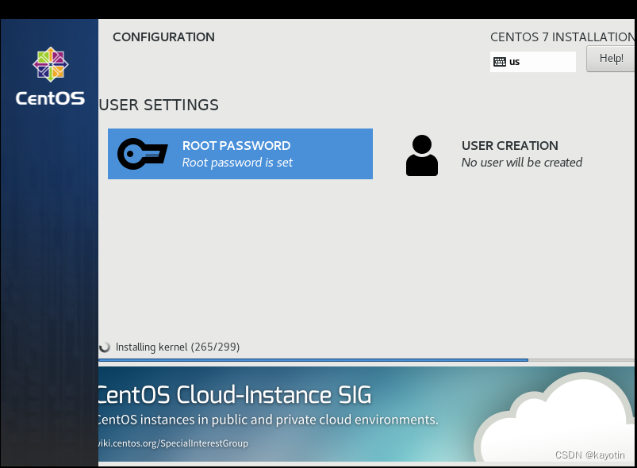Viewport: 637px width, 468px height.
Task: Click the installation progress spinner icon
Action: coord(105,347)
